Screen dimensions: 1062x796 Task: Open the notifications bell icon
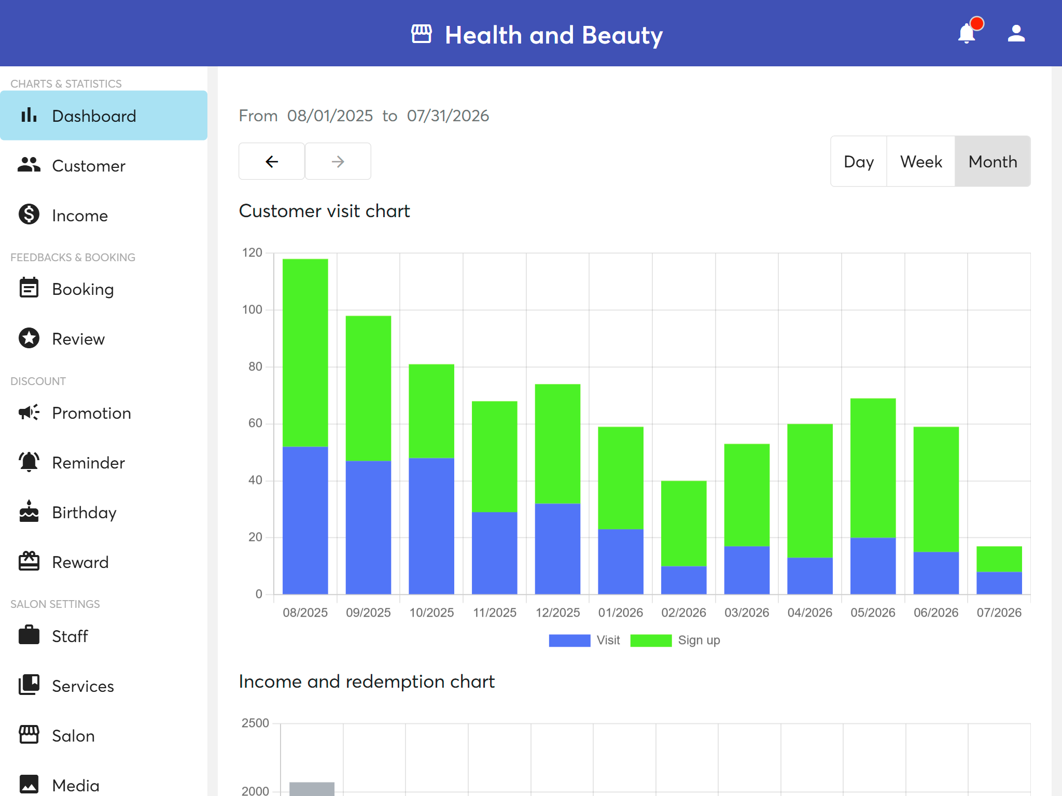(967, 33)
